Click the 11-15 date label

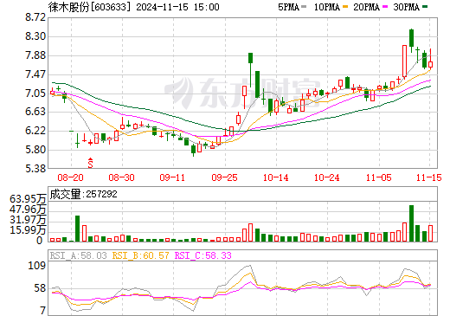pyautogui.click(x=429, y=177)
